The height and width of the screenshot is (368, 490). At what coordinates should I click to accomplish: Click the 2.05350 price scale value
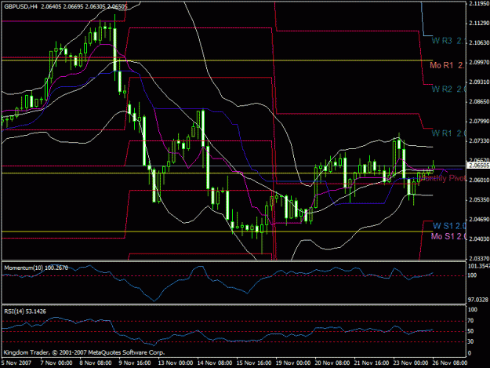[479, 199]
